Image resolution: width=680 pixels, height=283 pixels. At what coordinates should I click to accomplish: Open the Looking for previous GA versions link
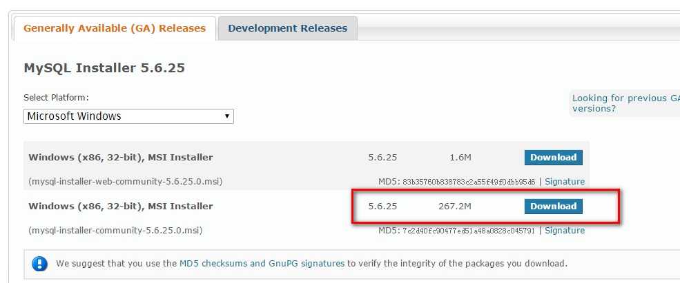click(625, 103)
